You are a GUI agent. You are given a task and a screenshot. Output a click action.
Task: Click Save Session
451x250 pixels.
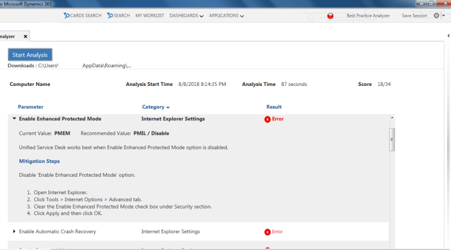click(414, 16)
